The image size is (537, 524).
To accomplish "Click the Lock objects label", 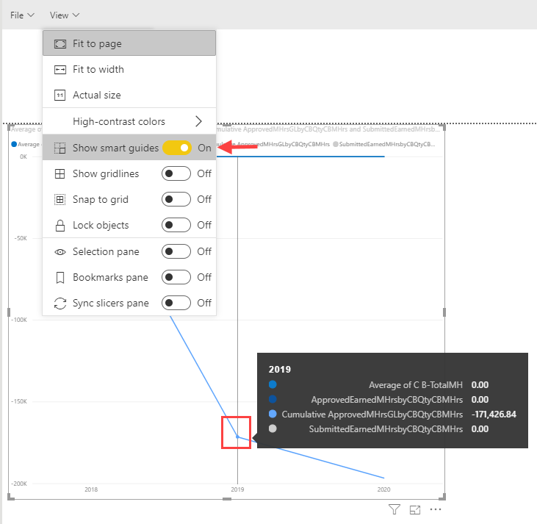I will point(101,225).
